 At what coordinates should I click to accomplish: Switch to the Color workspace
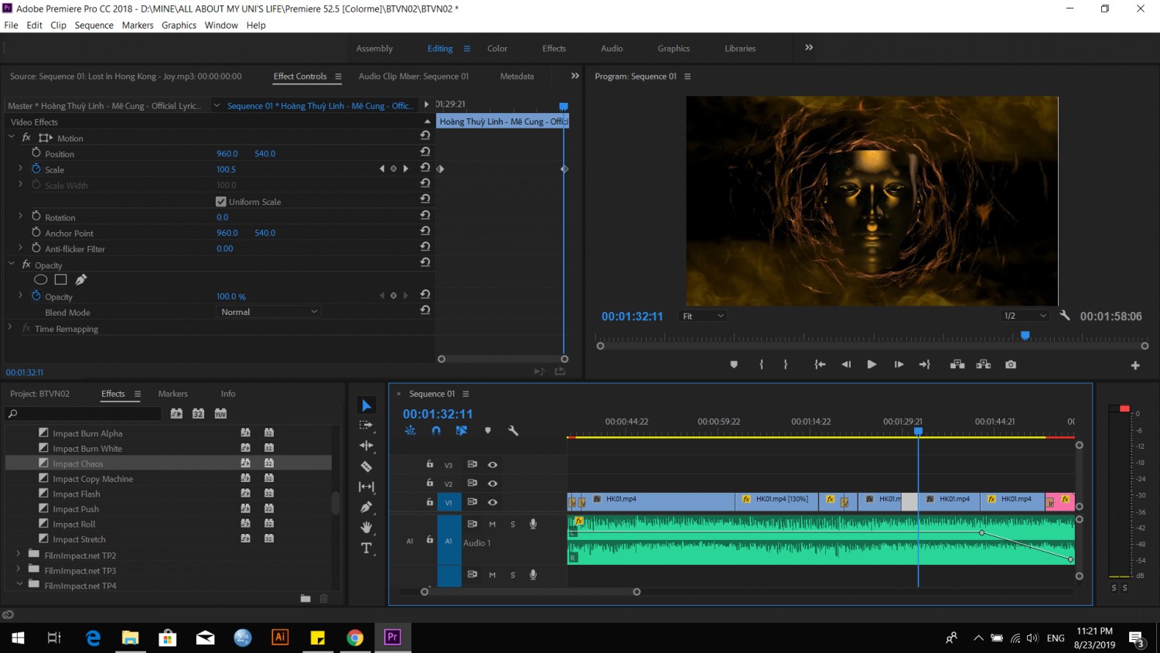[497, 48]
